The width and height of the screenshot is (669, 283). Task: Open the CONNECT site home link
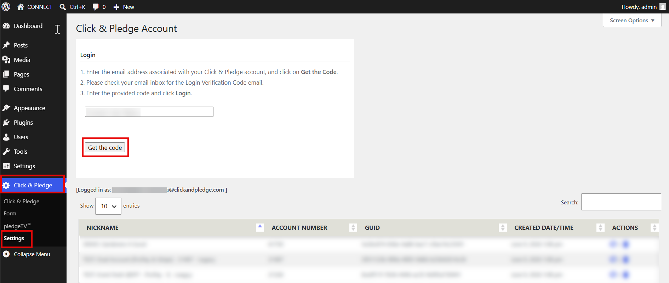tap(35, 7)
